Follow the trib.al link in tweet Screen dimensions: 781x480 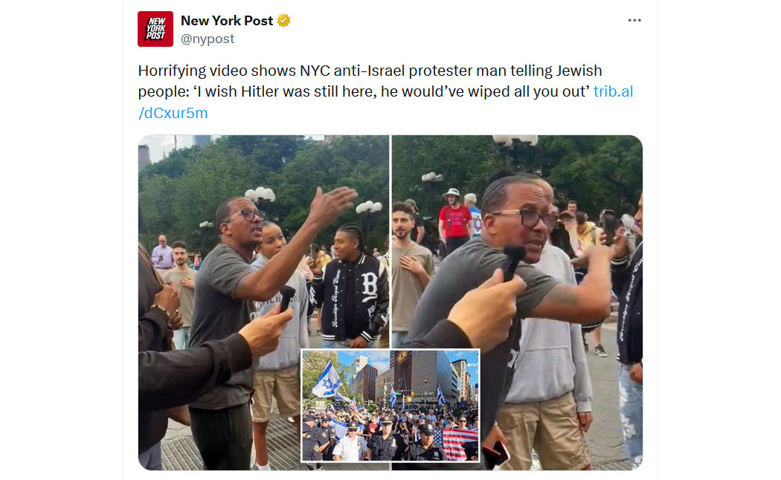click(x=613, y=91)
